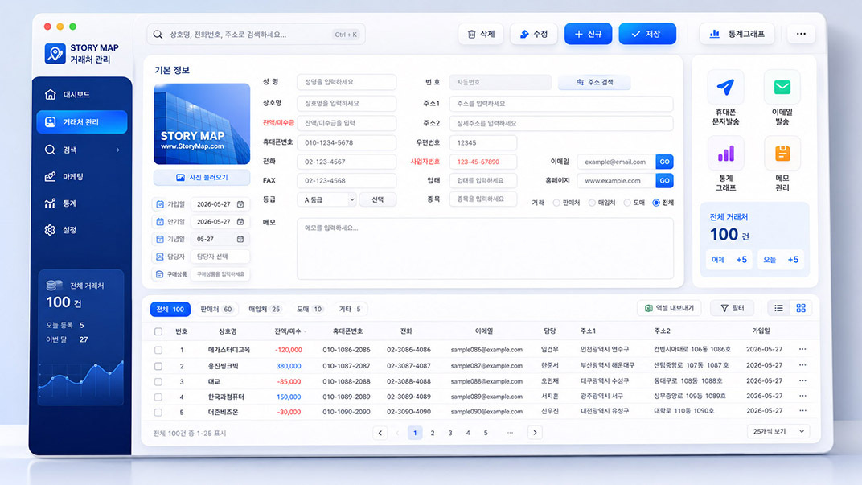Click the 엑셀 내보내기 button
This screenshot has width=862, height=485.
pos(670,309)
